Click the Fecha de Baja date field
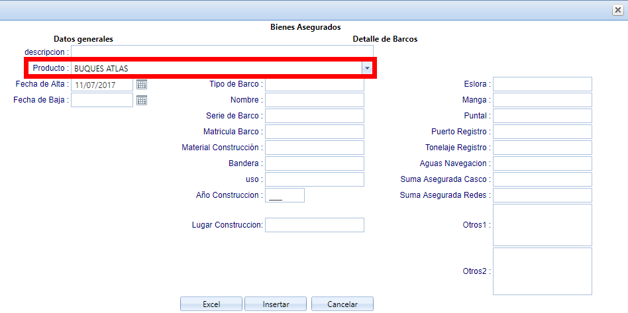This screenshot has height=313, width=628. (102, 101)
